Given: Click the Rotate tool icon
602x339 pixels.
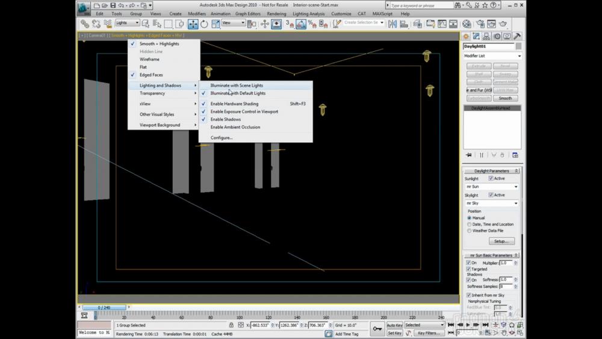Looking at the screenshot, I should click(x=204, y=24).
